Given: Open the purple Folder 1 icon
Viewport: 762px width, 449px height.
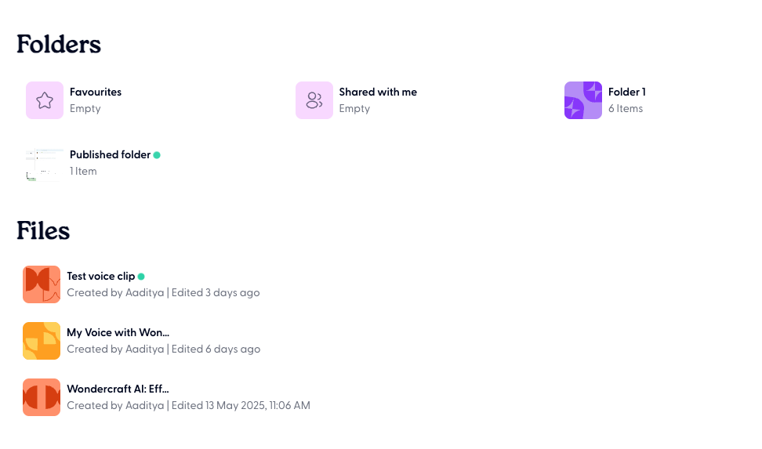Looking at the screenshot, I should click(583, 100).
